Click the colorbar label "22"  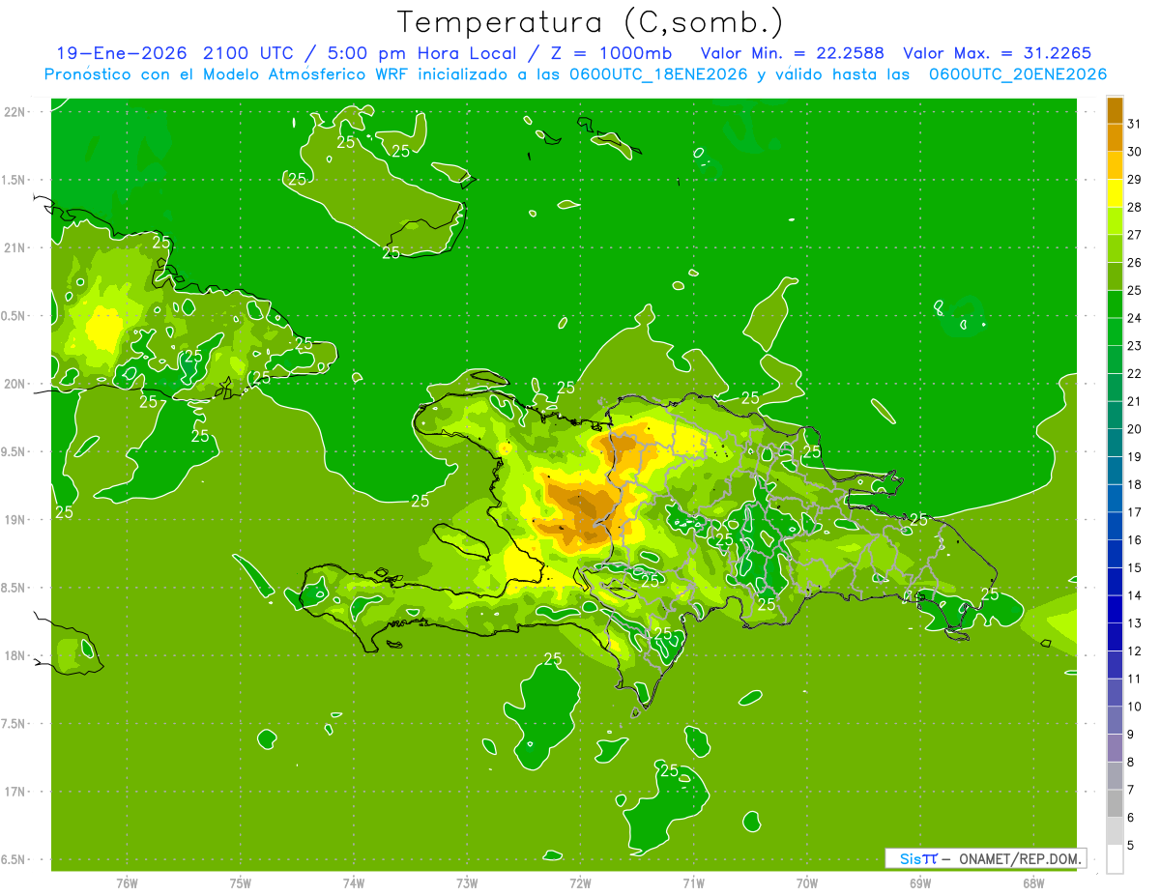(1135, 373)
